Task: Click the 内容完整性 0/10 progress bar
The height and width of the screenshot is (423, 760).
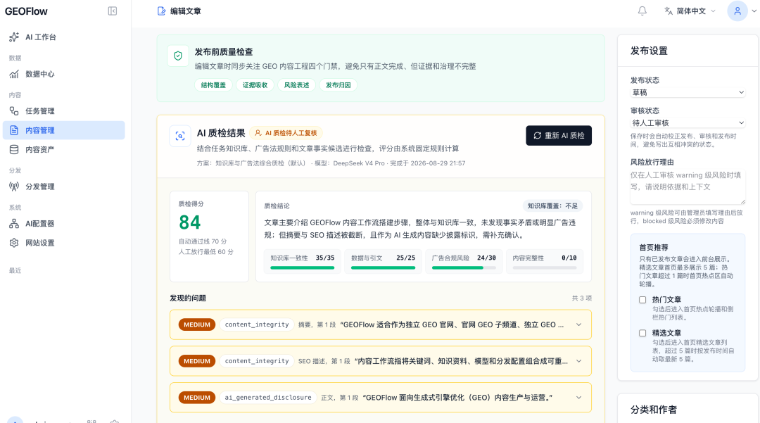Action: pos(544,267)
